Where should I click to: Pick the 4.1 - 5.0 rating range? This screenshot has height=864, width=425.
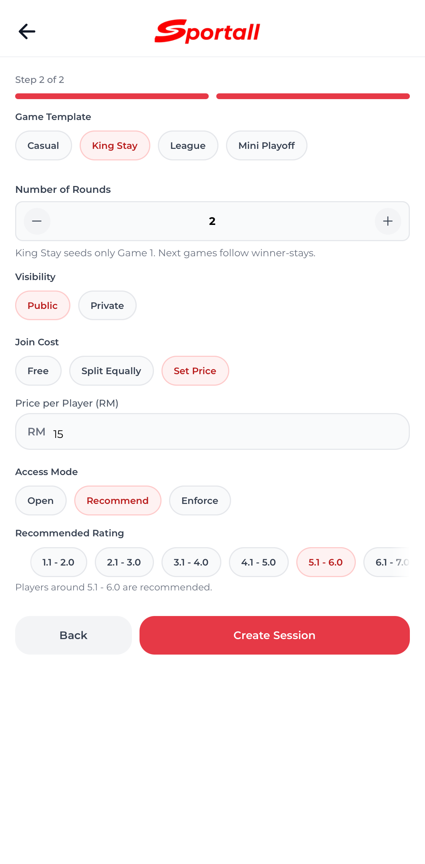pyautogui.click(x=258, y=562)
